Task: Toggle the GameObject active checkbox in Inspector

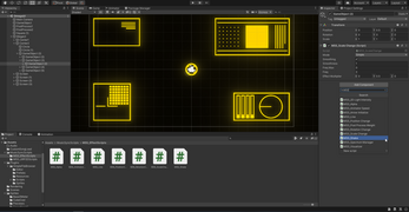Action: point(330,14)
